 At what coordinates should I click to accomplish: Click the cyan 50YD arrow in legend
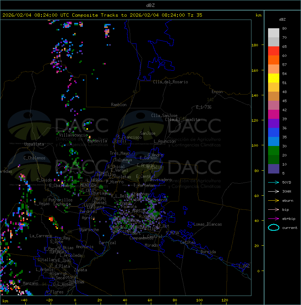(x=274, y=182)
